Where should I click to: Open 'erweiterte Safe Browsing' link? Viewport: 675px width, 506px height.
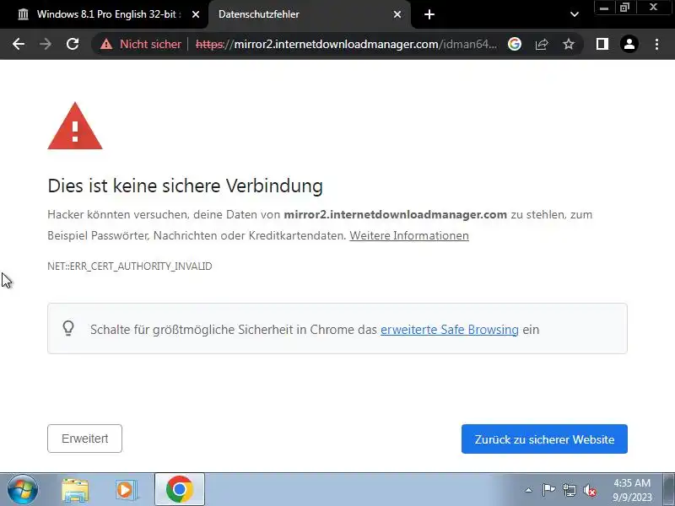450,330
